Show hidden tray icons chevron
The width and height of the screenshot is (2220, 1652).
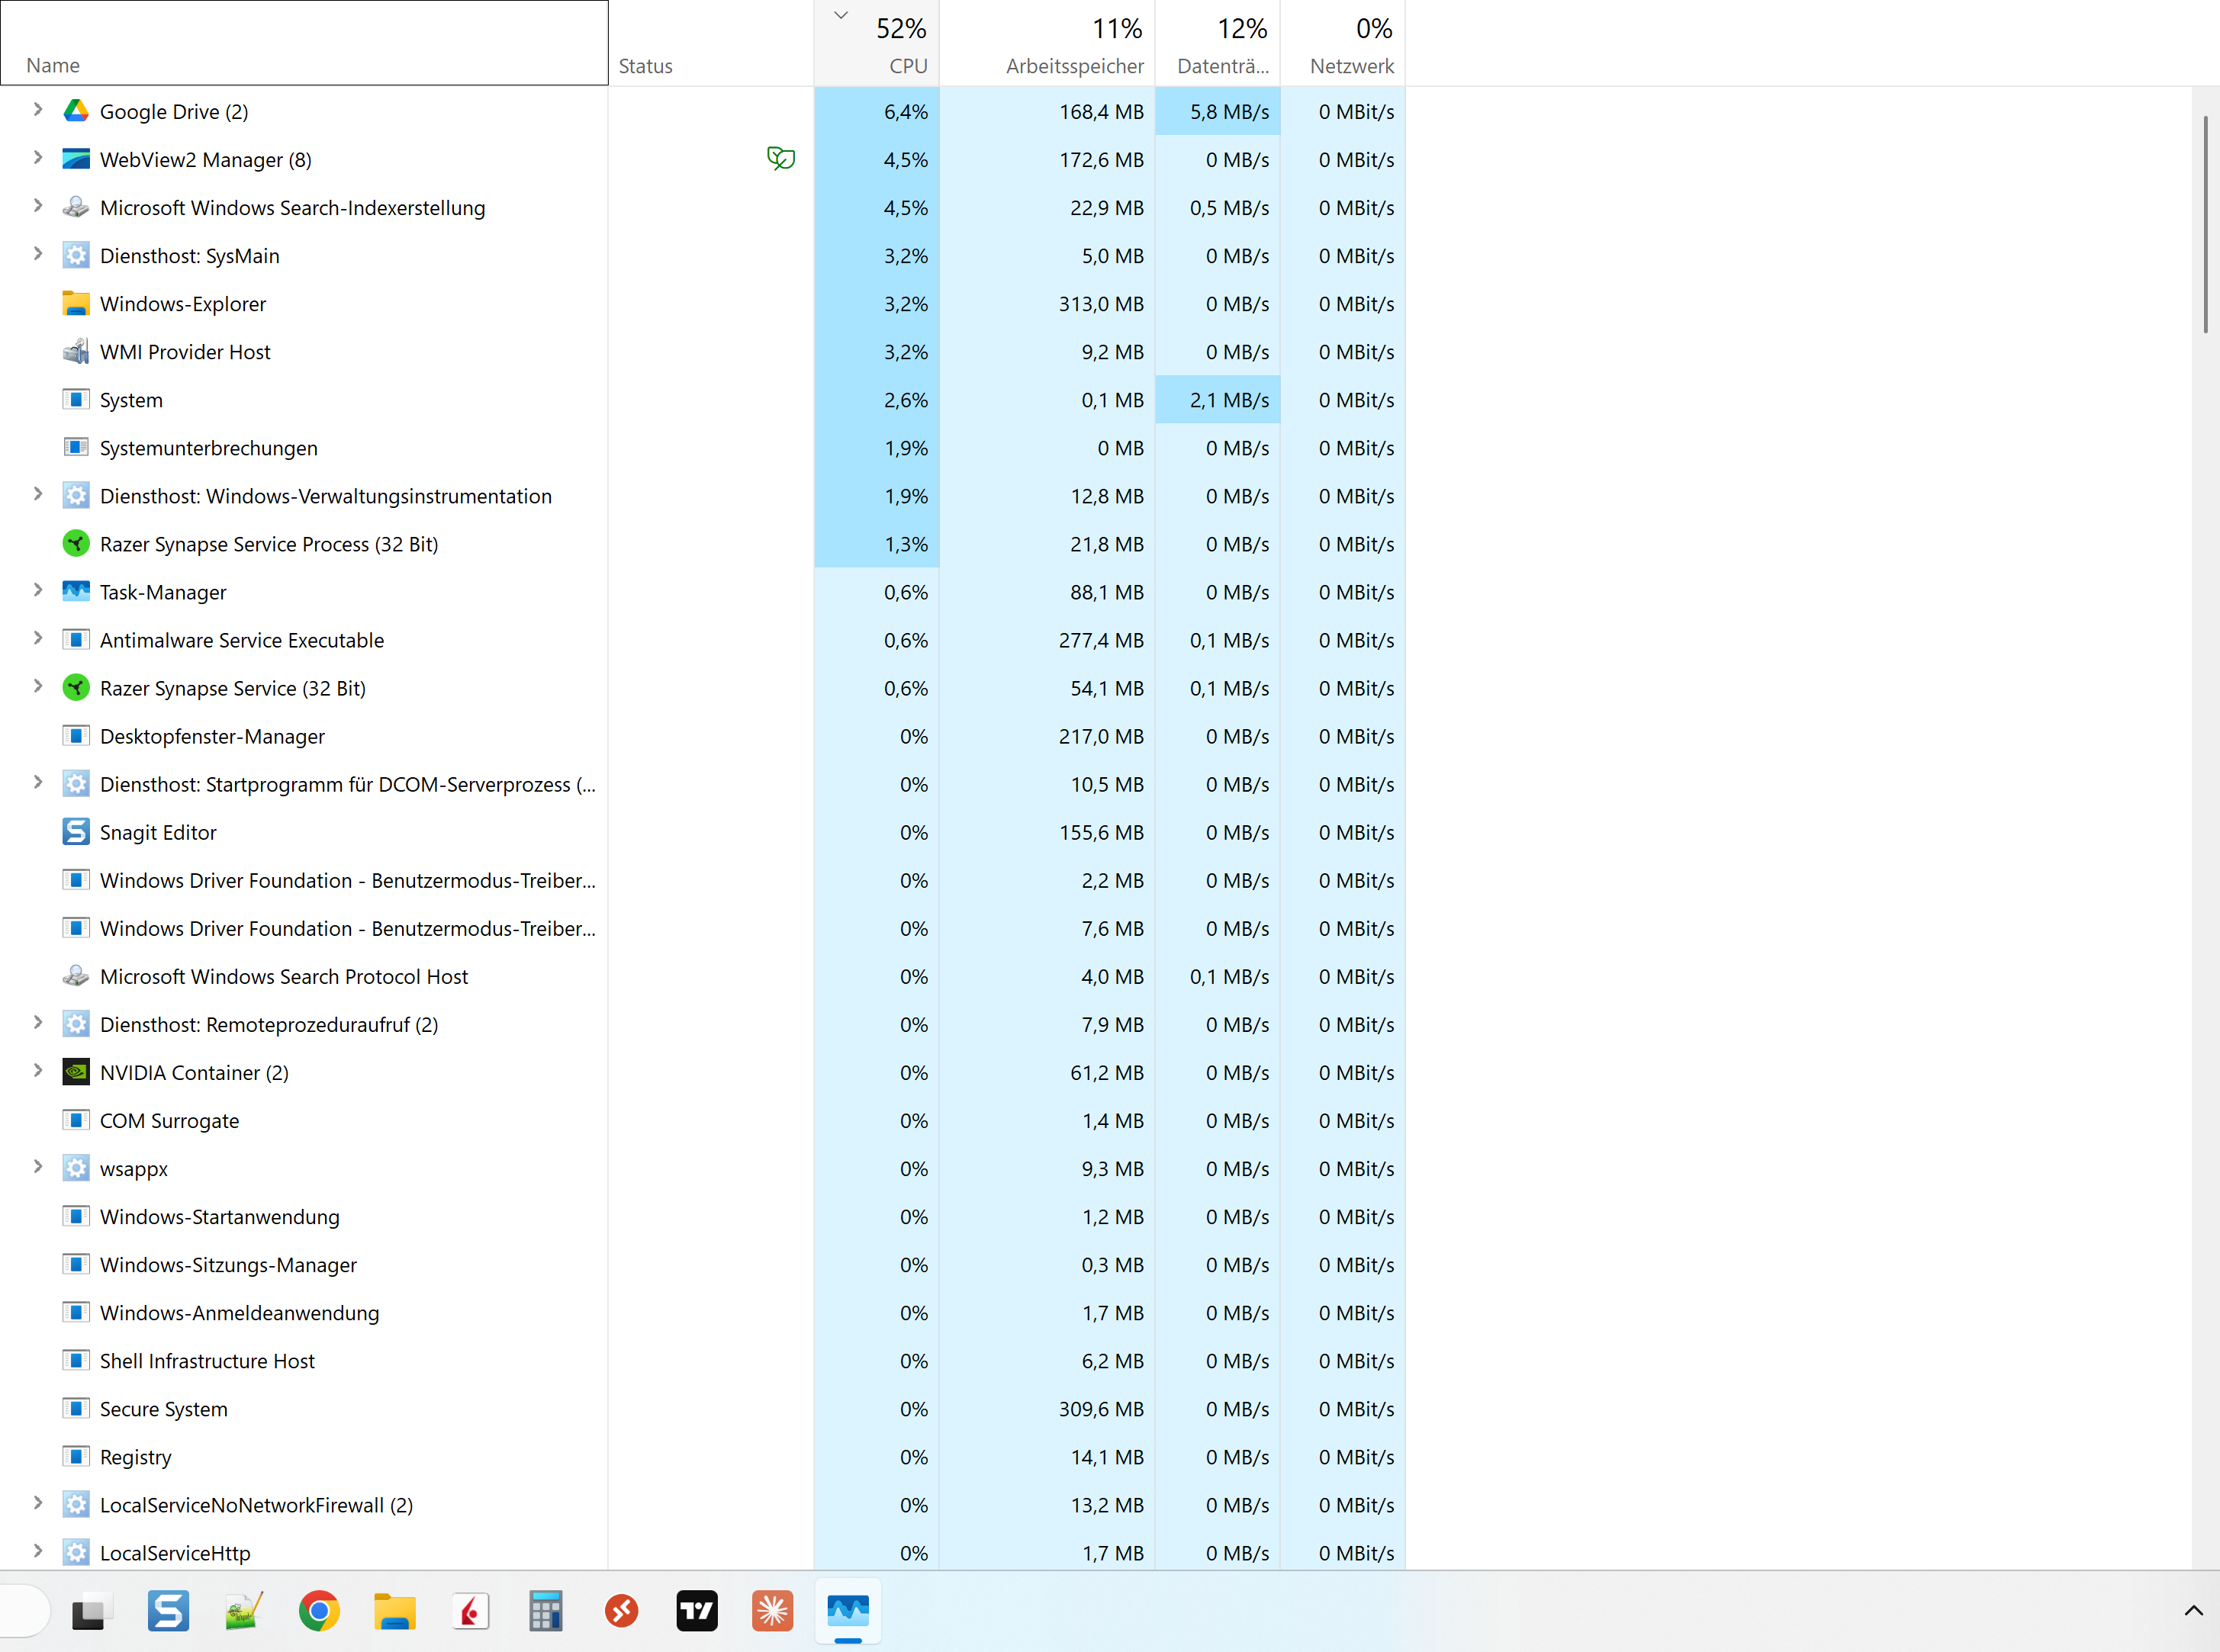[x=2193, y=1611]
